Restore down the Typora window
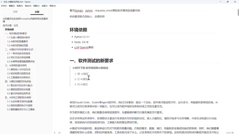The width and height of the screenshot is (239, 134). [227, 1]
